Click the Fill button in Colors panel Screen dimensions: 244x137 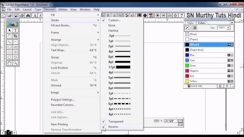point(191,28)
